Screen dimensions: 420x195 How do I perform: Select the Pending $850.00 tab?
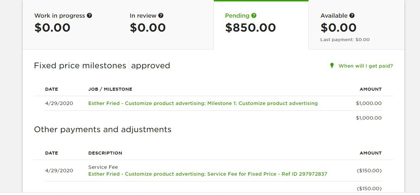[x=261, y=25]
